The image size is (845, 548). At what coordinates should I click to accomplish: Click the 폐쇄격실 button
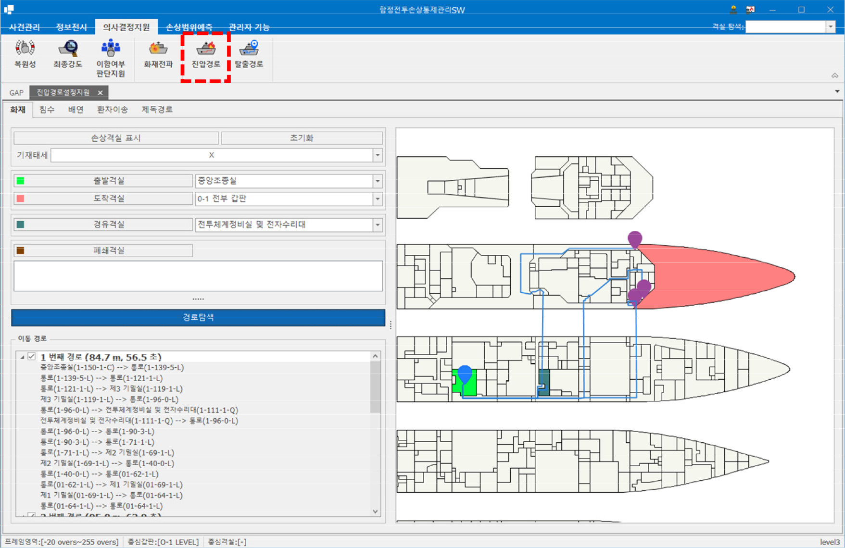pyautogui.click(x=103, y=250)
